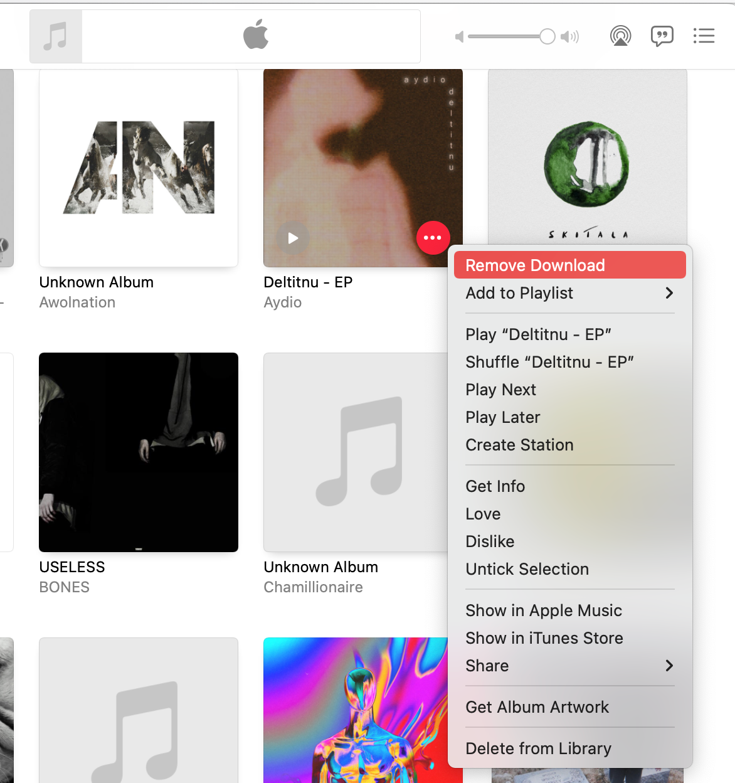Play Deltitnu EP with the play button
Image resolution: width=735 pixels, height=783 pixels.
tap(293, 238)
